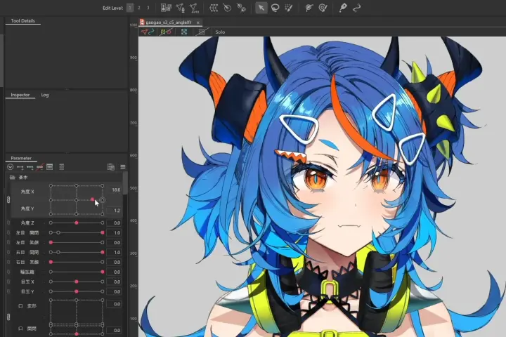Select the Lasso selection tool

coord(275,8)
